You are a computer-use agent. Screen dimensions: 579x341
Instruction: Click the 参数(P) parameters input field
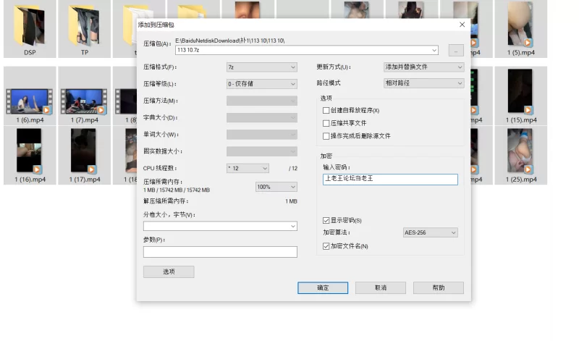click(220, 252)
